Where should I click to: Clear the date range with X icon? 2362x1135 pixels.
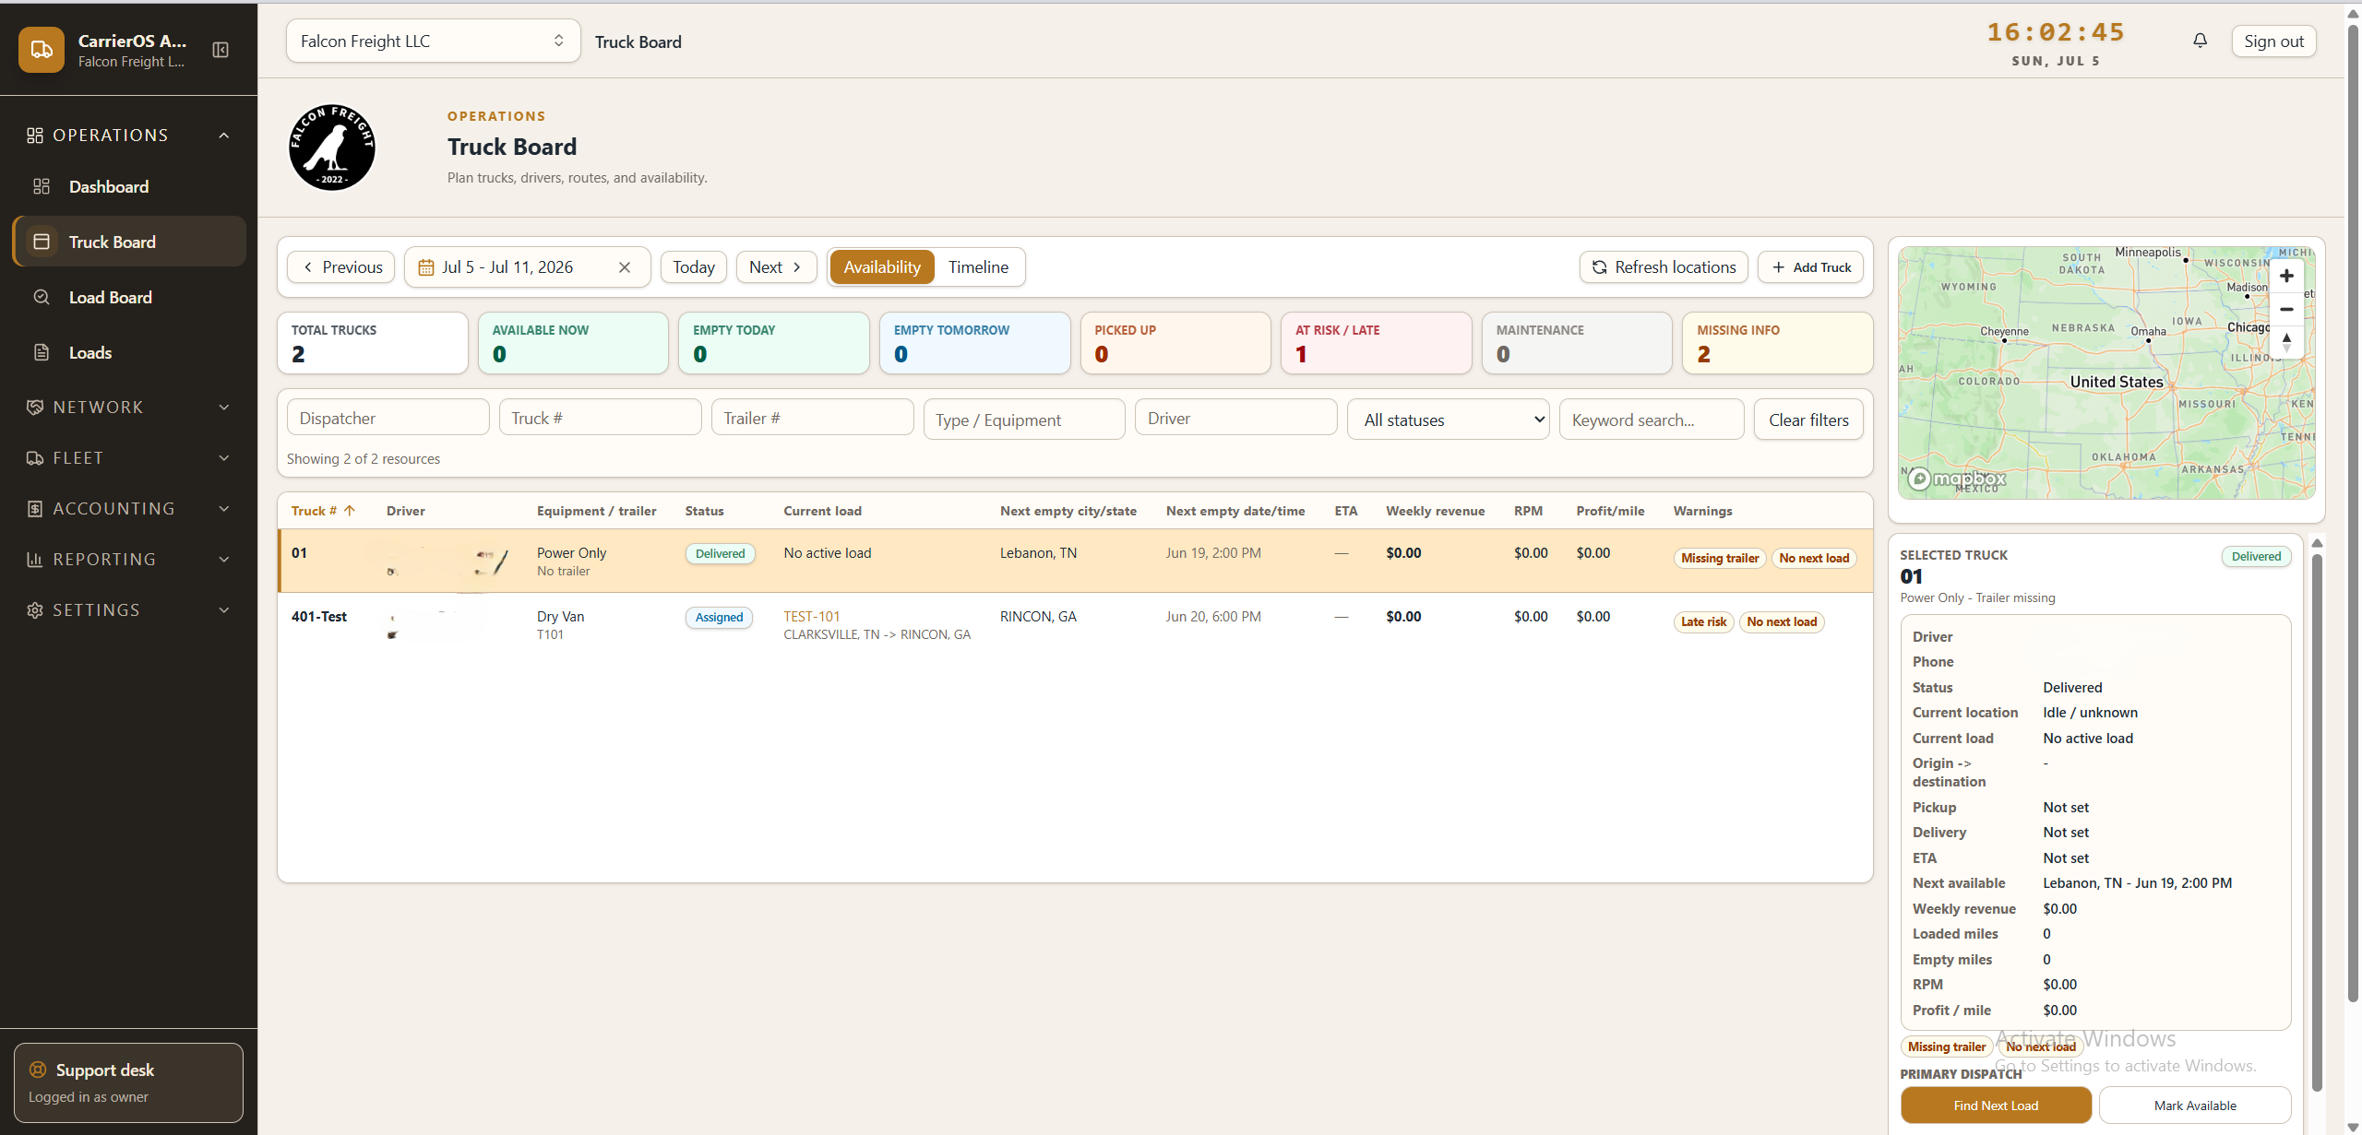(625, 267)
